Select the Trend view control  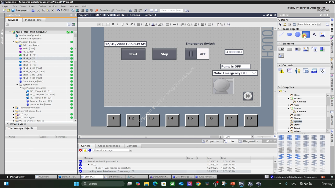click(x=289, y=71)
